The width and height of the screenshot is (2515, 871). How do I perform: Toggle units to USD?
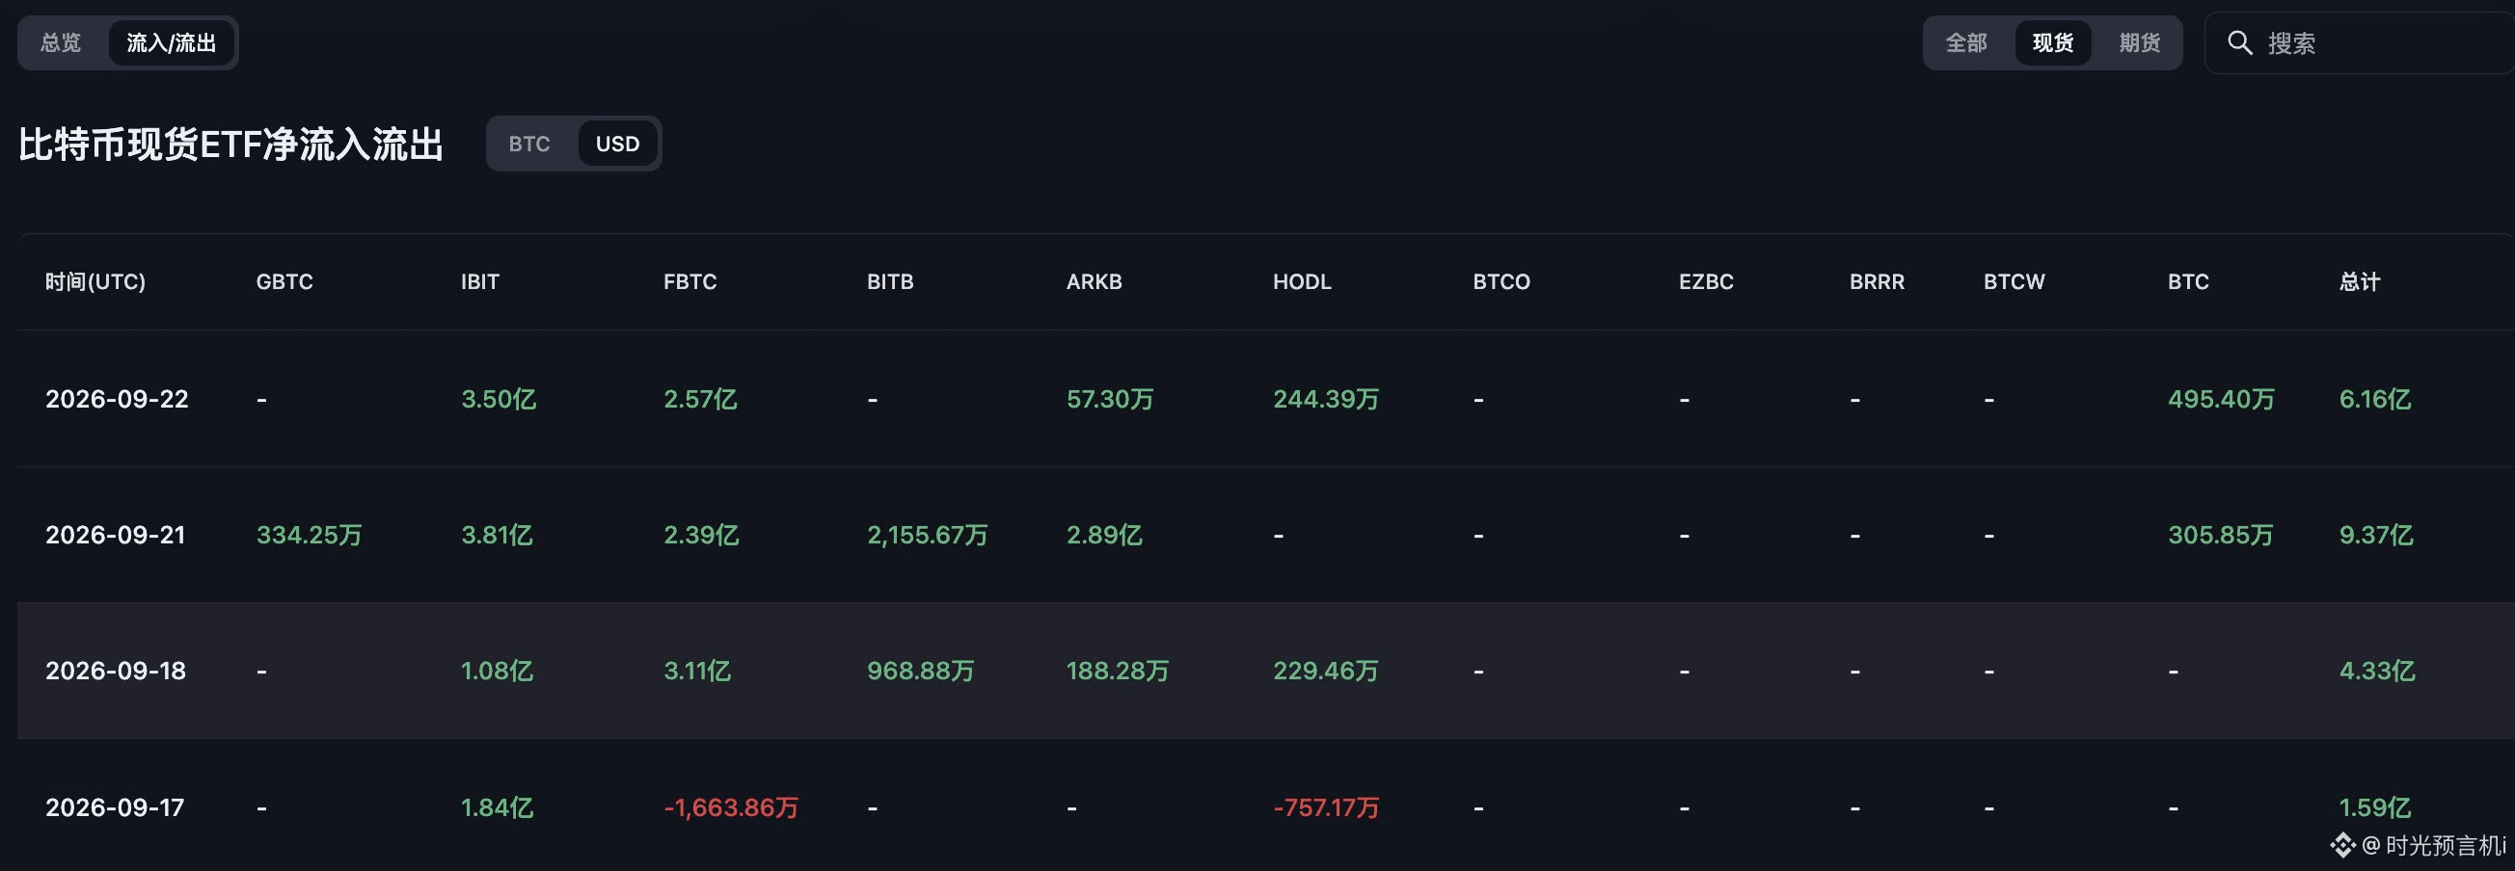pos(617,144)
